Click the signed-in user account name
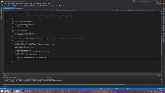 click(158, 4)
